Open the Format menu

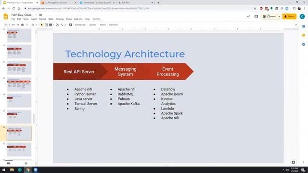coord(42,19)
